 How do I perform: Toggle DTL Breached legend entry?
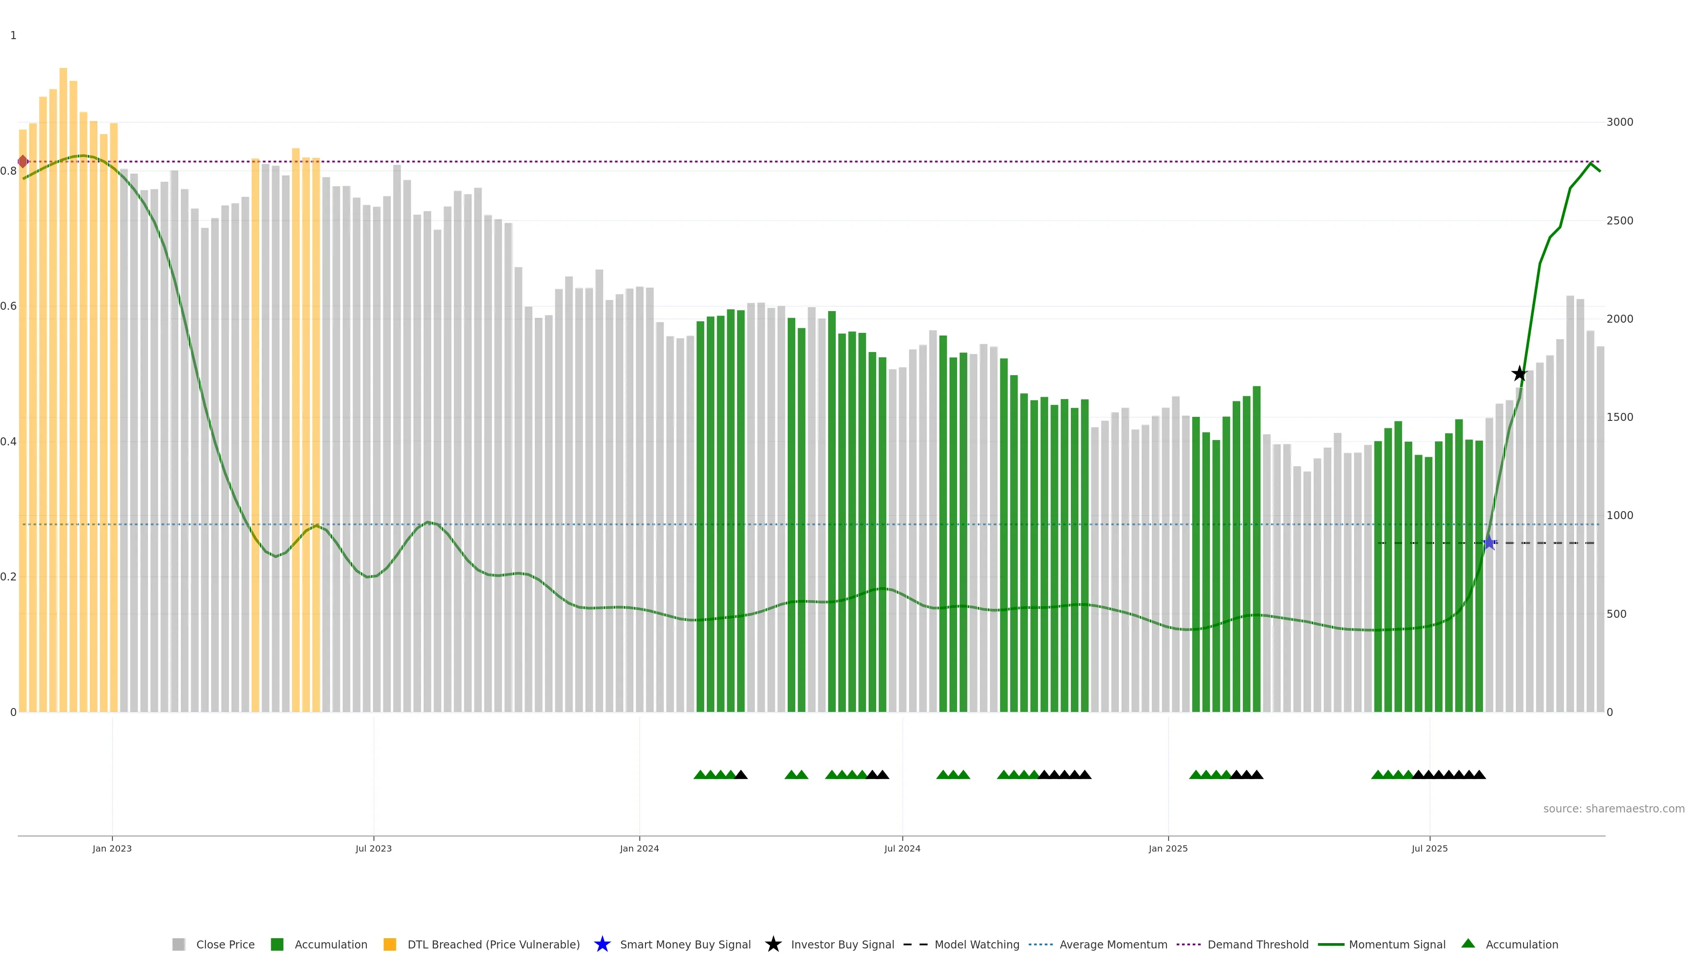(493, 944)
